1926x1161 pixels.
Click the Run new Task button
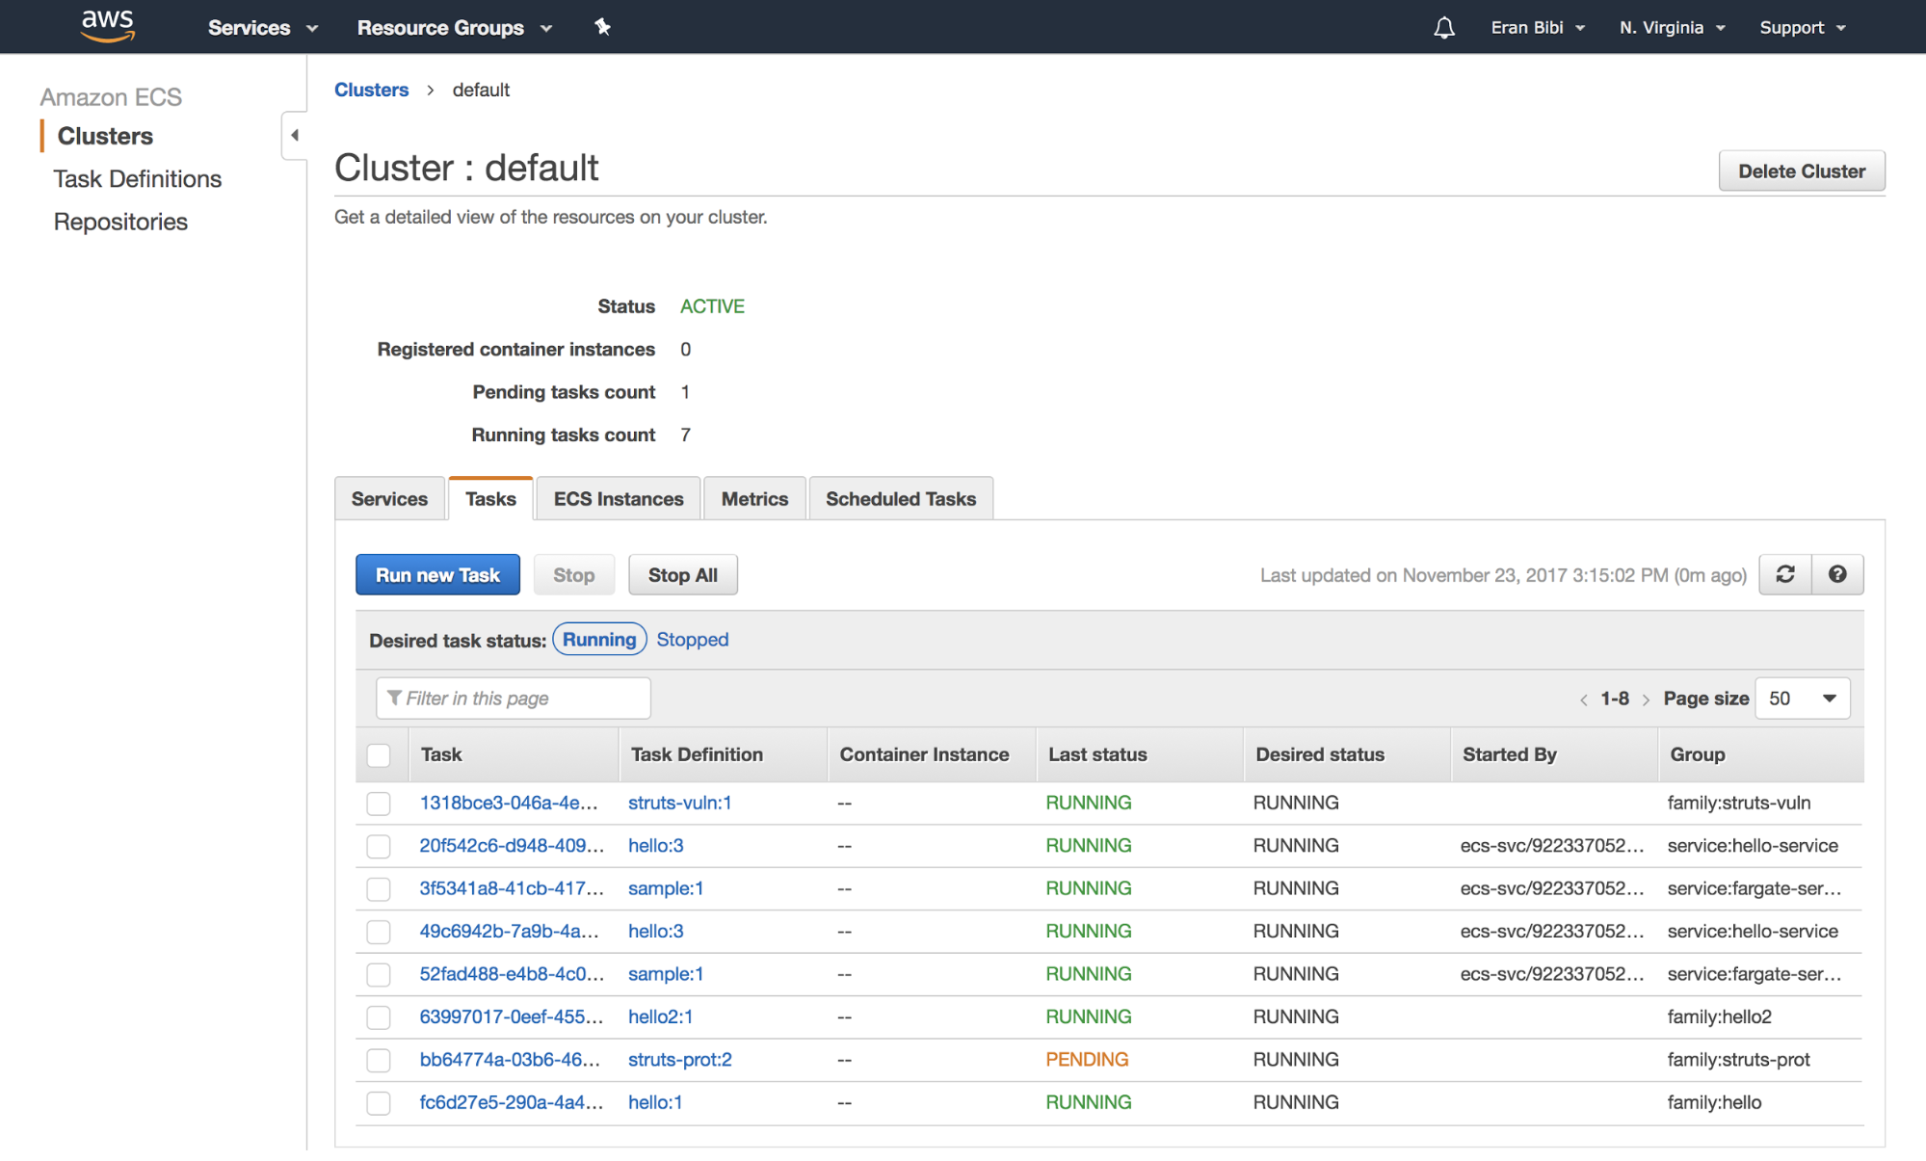437,575
